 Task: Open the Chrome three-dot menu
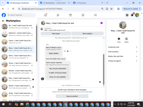point(140,9)
